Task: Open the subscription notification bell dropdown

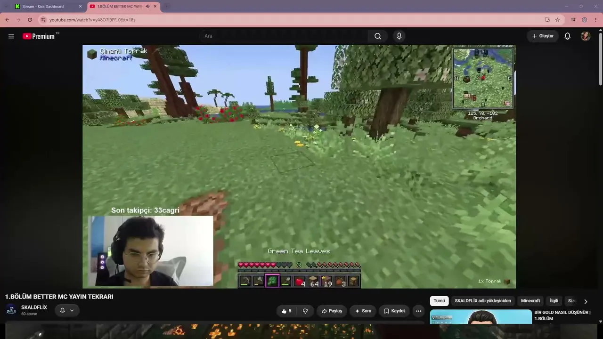Action: 66,310
